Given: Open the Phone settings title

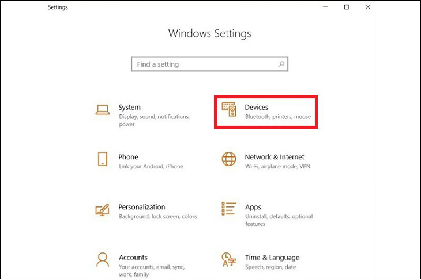Looking at the screenshot, I should [x=129, y=157].
